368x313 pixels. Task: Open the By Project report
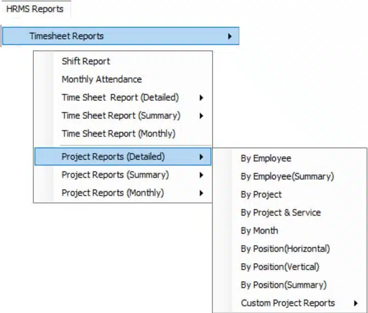point(290,195)
